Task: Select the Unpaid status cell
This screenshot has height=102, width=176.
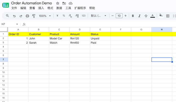Action: click(x=100, y=38)
